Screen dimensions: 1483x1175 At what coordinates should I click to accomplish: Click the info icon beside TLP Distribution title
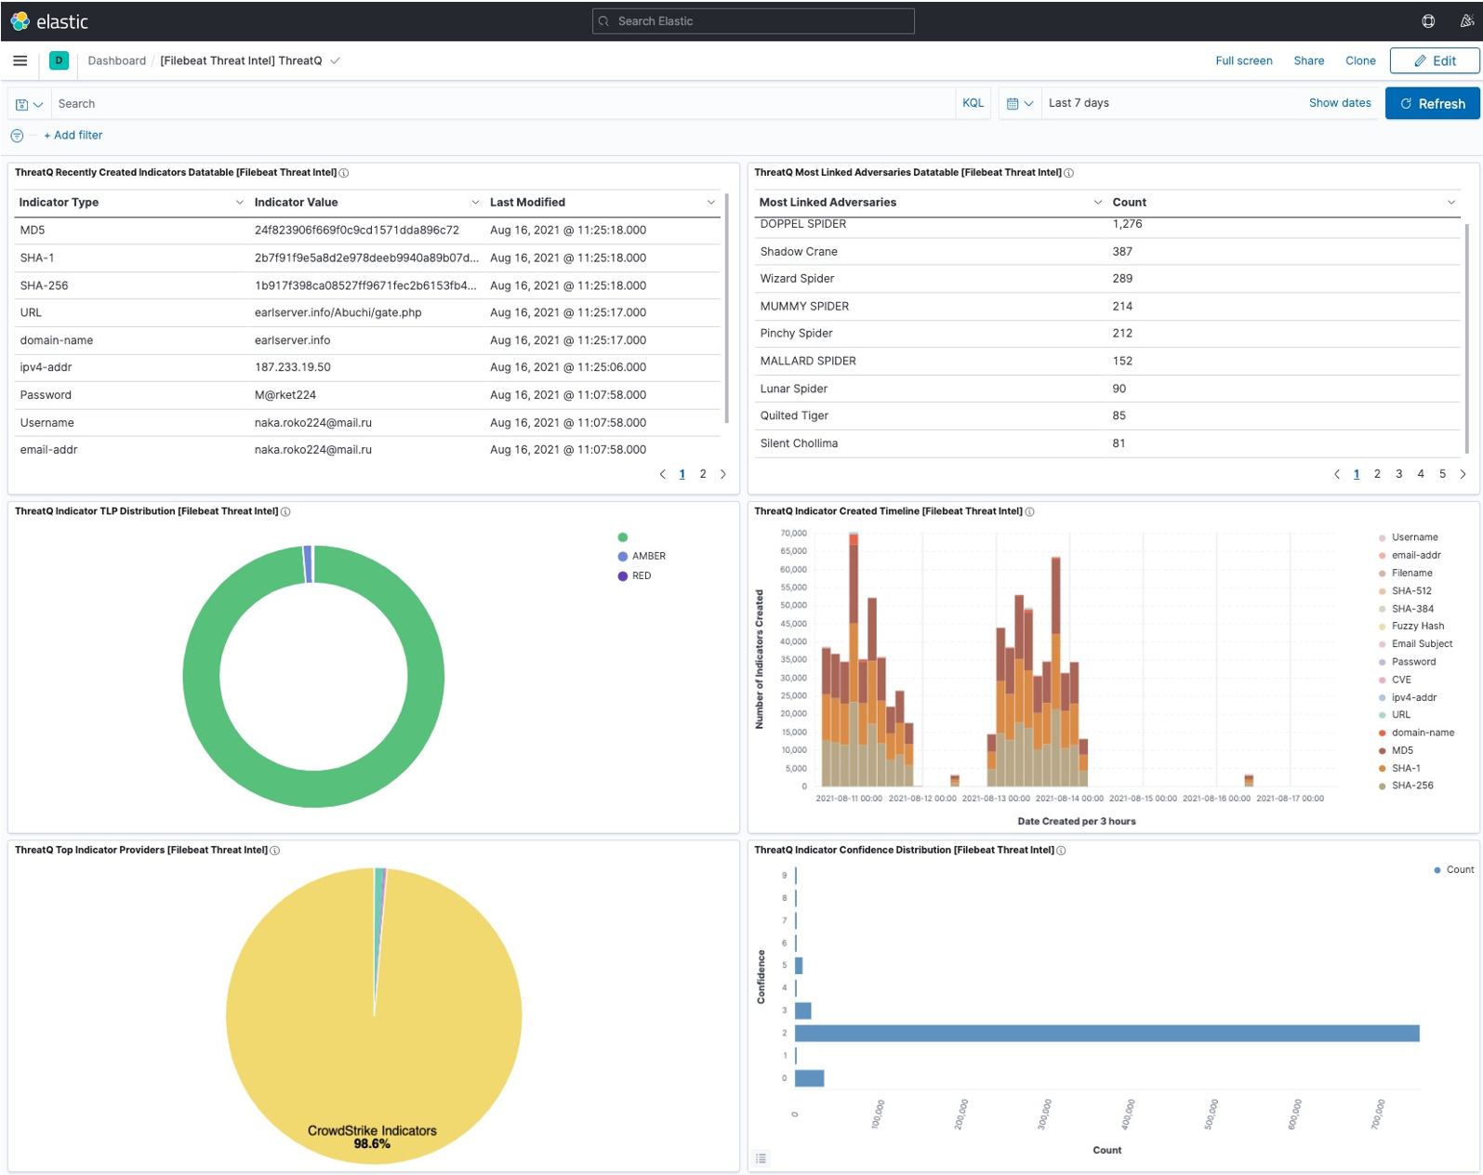tap(285, 512)
